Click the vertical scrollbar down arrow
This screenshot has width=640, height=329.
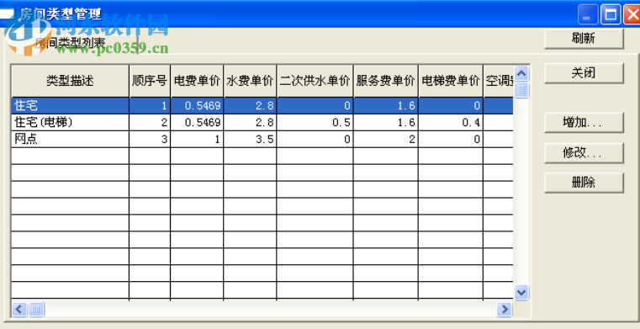click(521, 292)
